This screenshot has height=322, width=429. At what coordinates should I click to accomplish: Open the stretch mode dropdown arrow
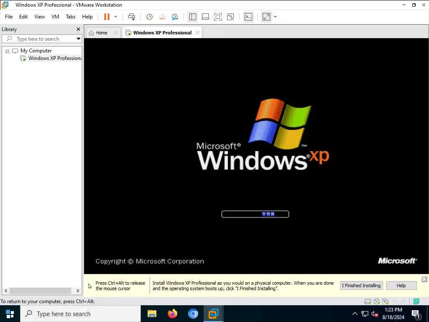(x=275, y=17)
